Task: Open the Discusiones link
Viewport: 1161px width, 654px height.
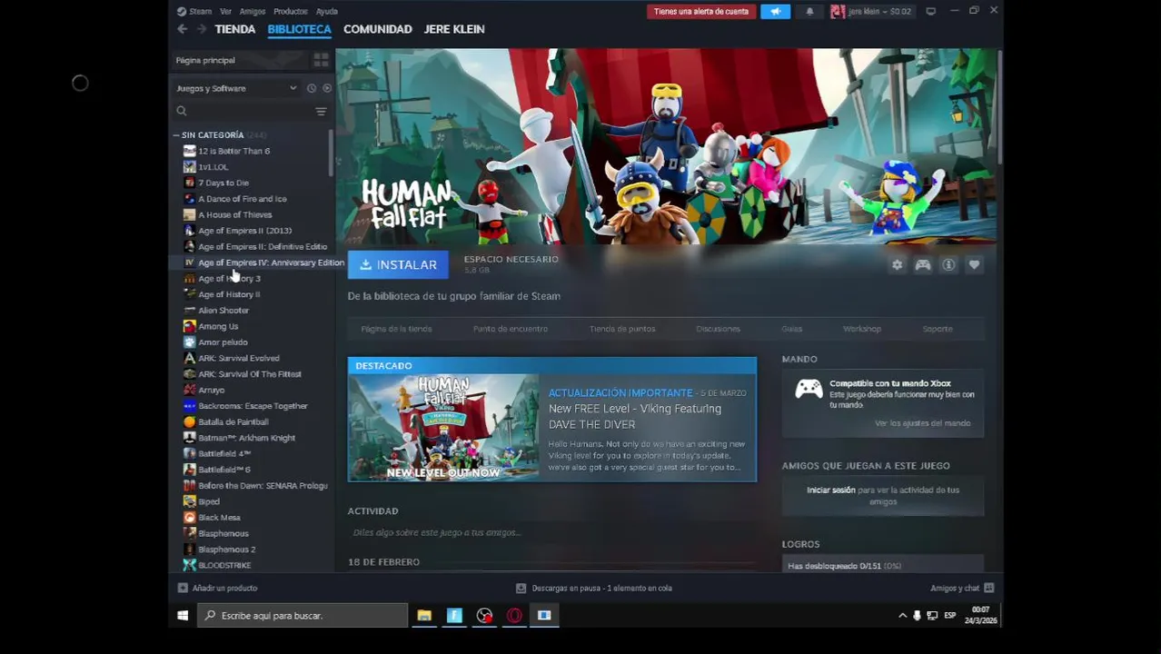Action: (x=718, y=329)
